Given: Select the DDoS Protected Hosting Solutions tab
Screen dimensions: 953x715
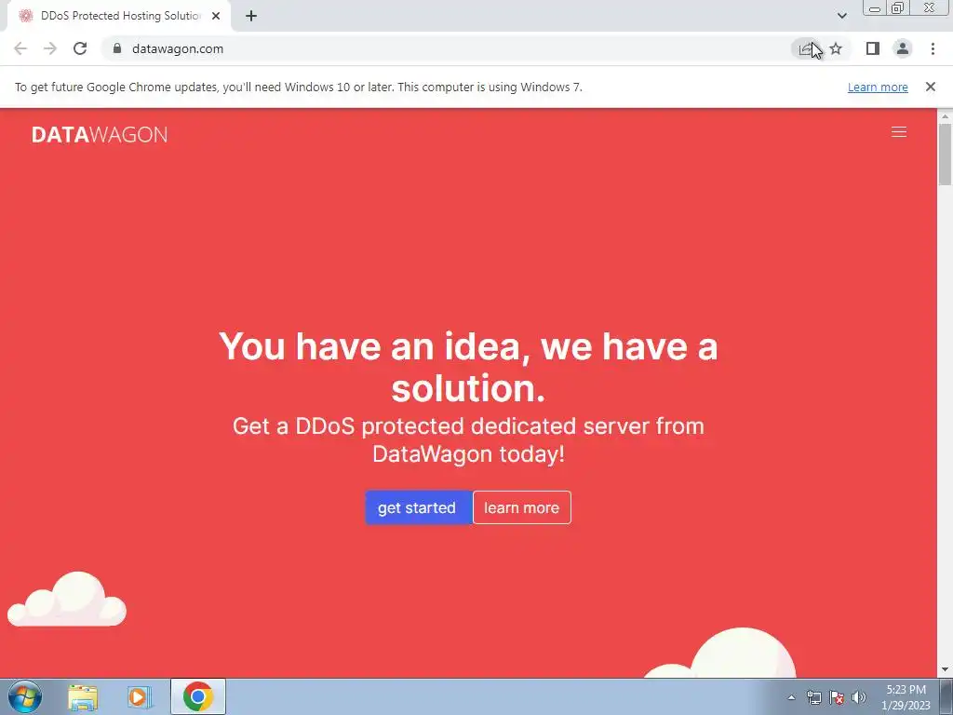Looking at the screenshot, I should [119, 16].
